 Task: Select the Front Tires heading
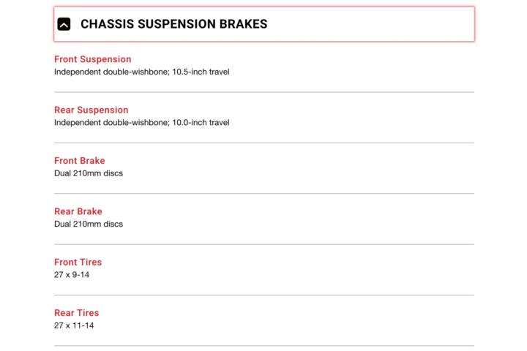click(78, 262)
